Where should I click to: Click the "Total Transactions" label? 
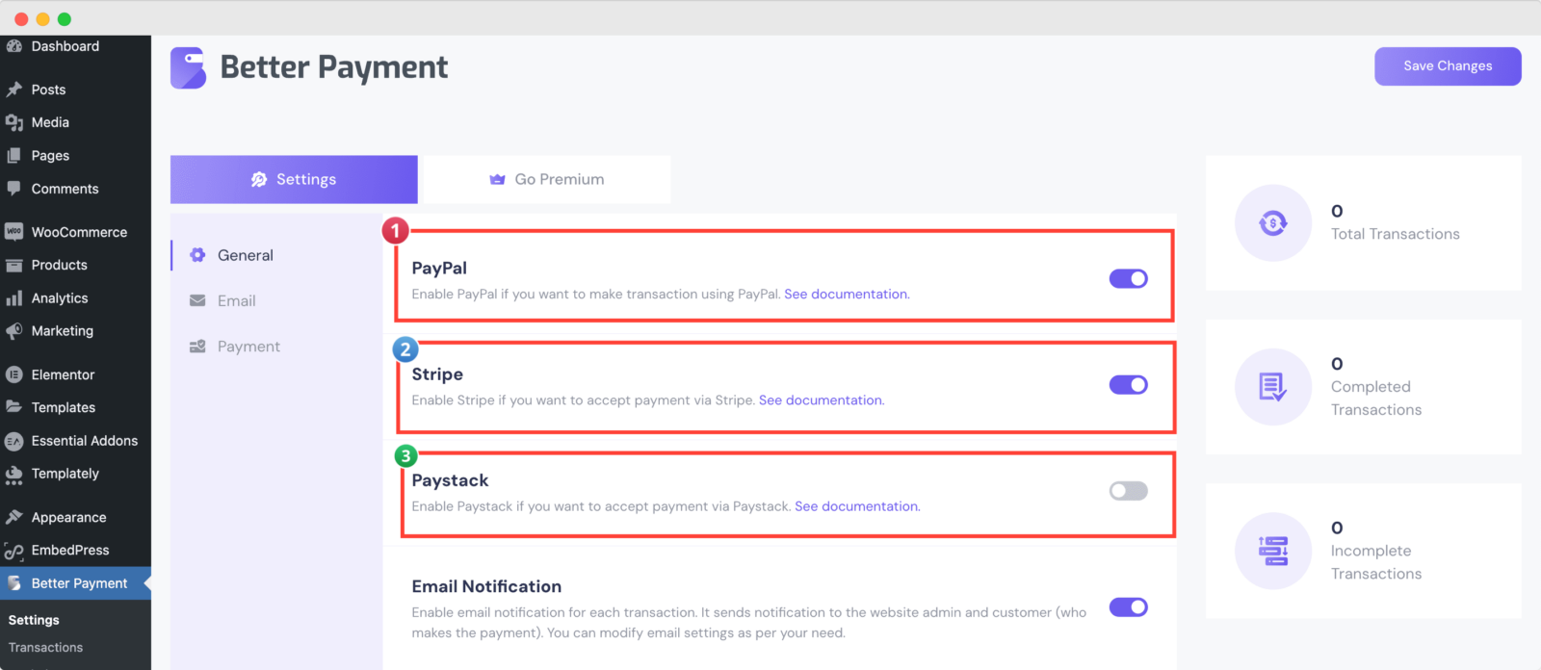(1395, 234)
